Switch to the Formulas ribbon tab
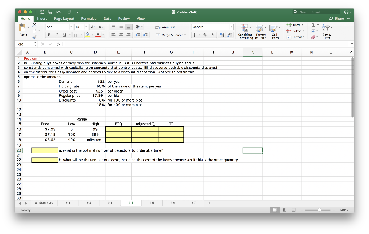Image resolution: width=369 pixels, height=234 pixels. [89, 18]
